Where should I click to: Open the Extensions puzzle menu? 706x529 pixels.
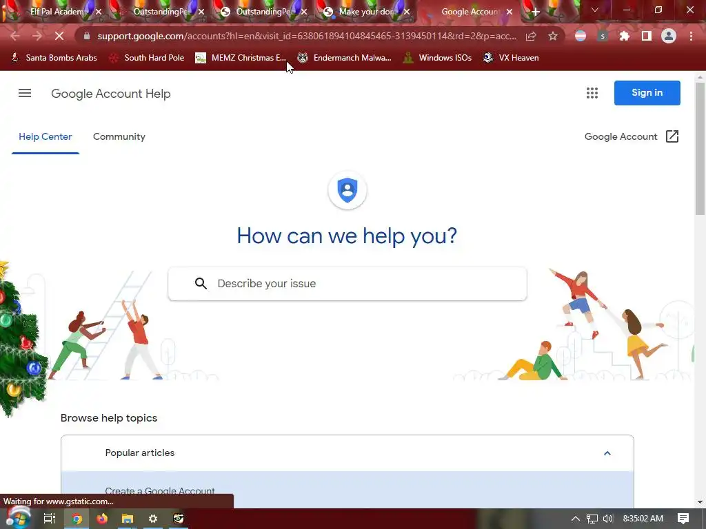624,36
